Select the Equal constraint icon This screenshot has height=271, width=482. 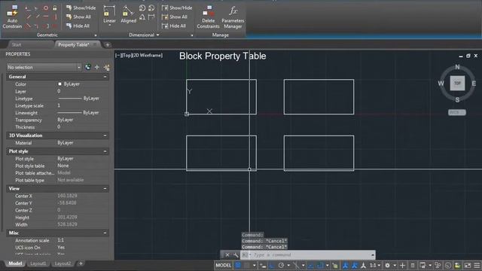[x=55, y=26]
